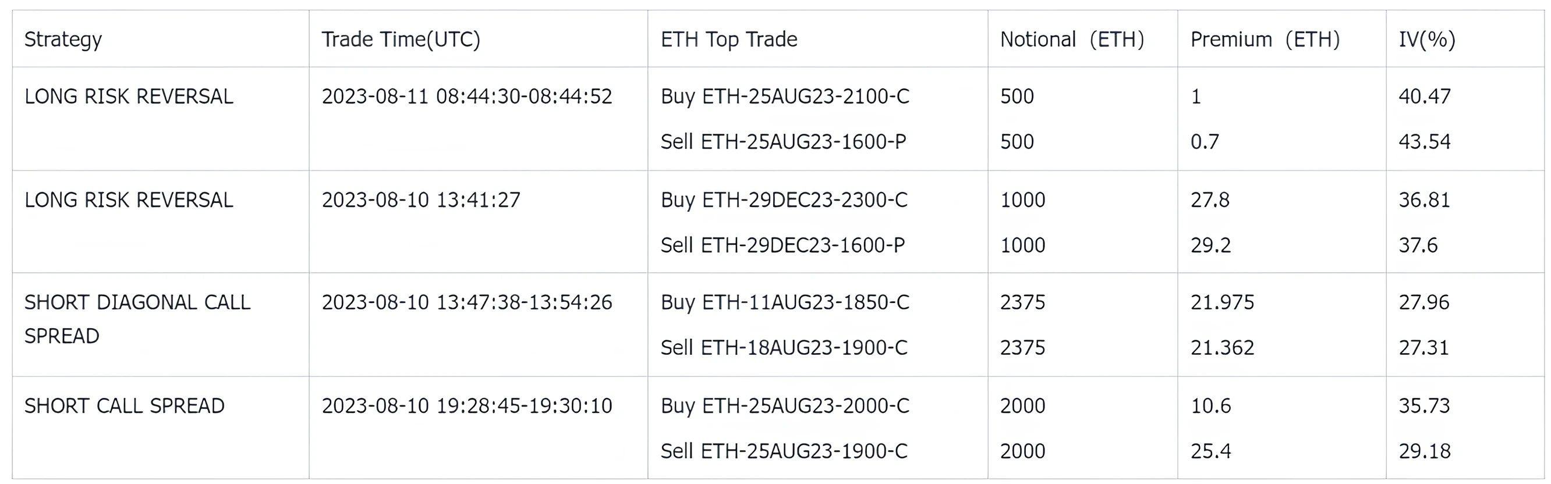Click Buy ETH-25AUG23-2100-C trade entry
The width and height of the screenshot is (1551, 484).
(x=785, y=96)
